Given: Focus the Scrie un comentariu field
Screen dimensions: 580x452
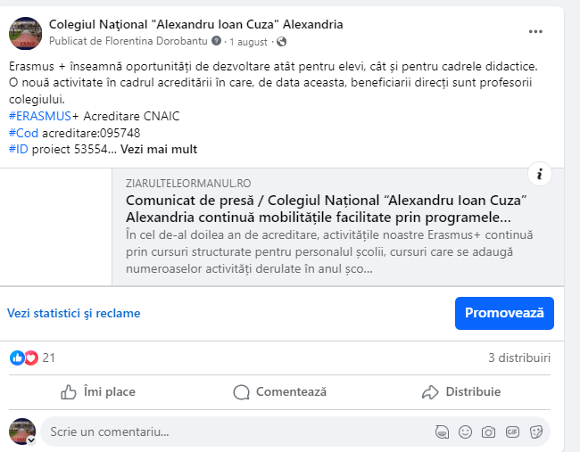Looking at the screenshot, I should pyautogui.click(x=236, y=431).
